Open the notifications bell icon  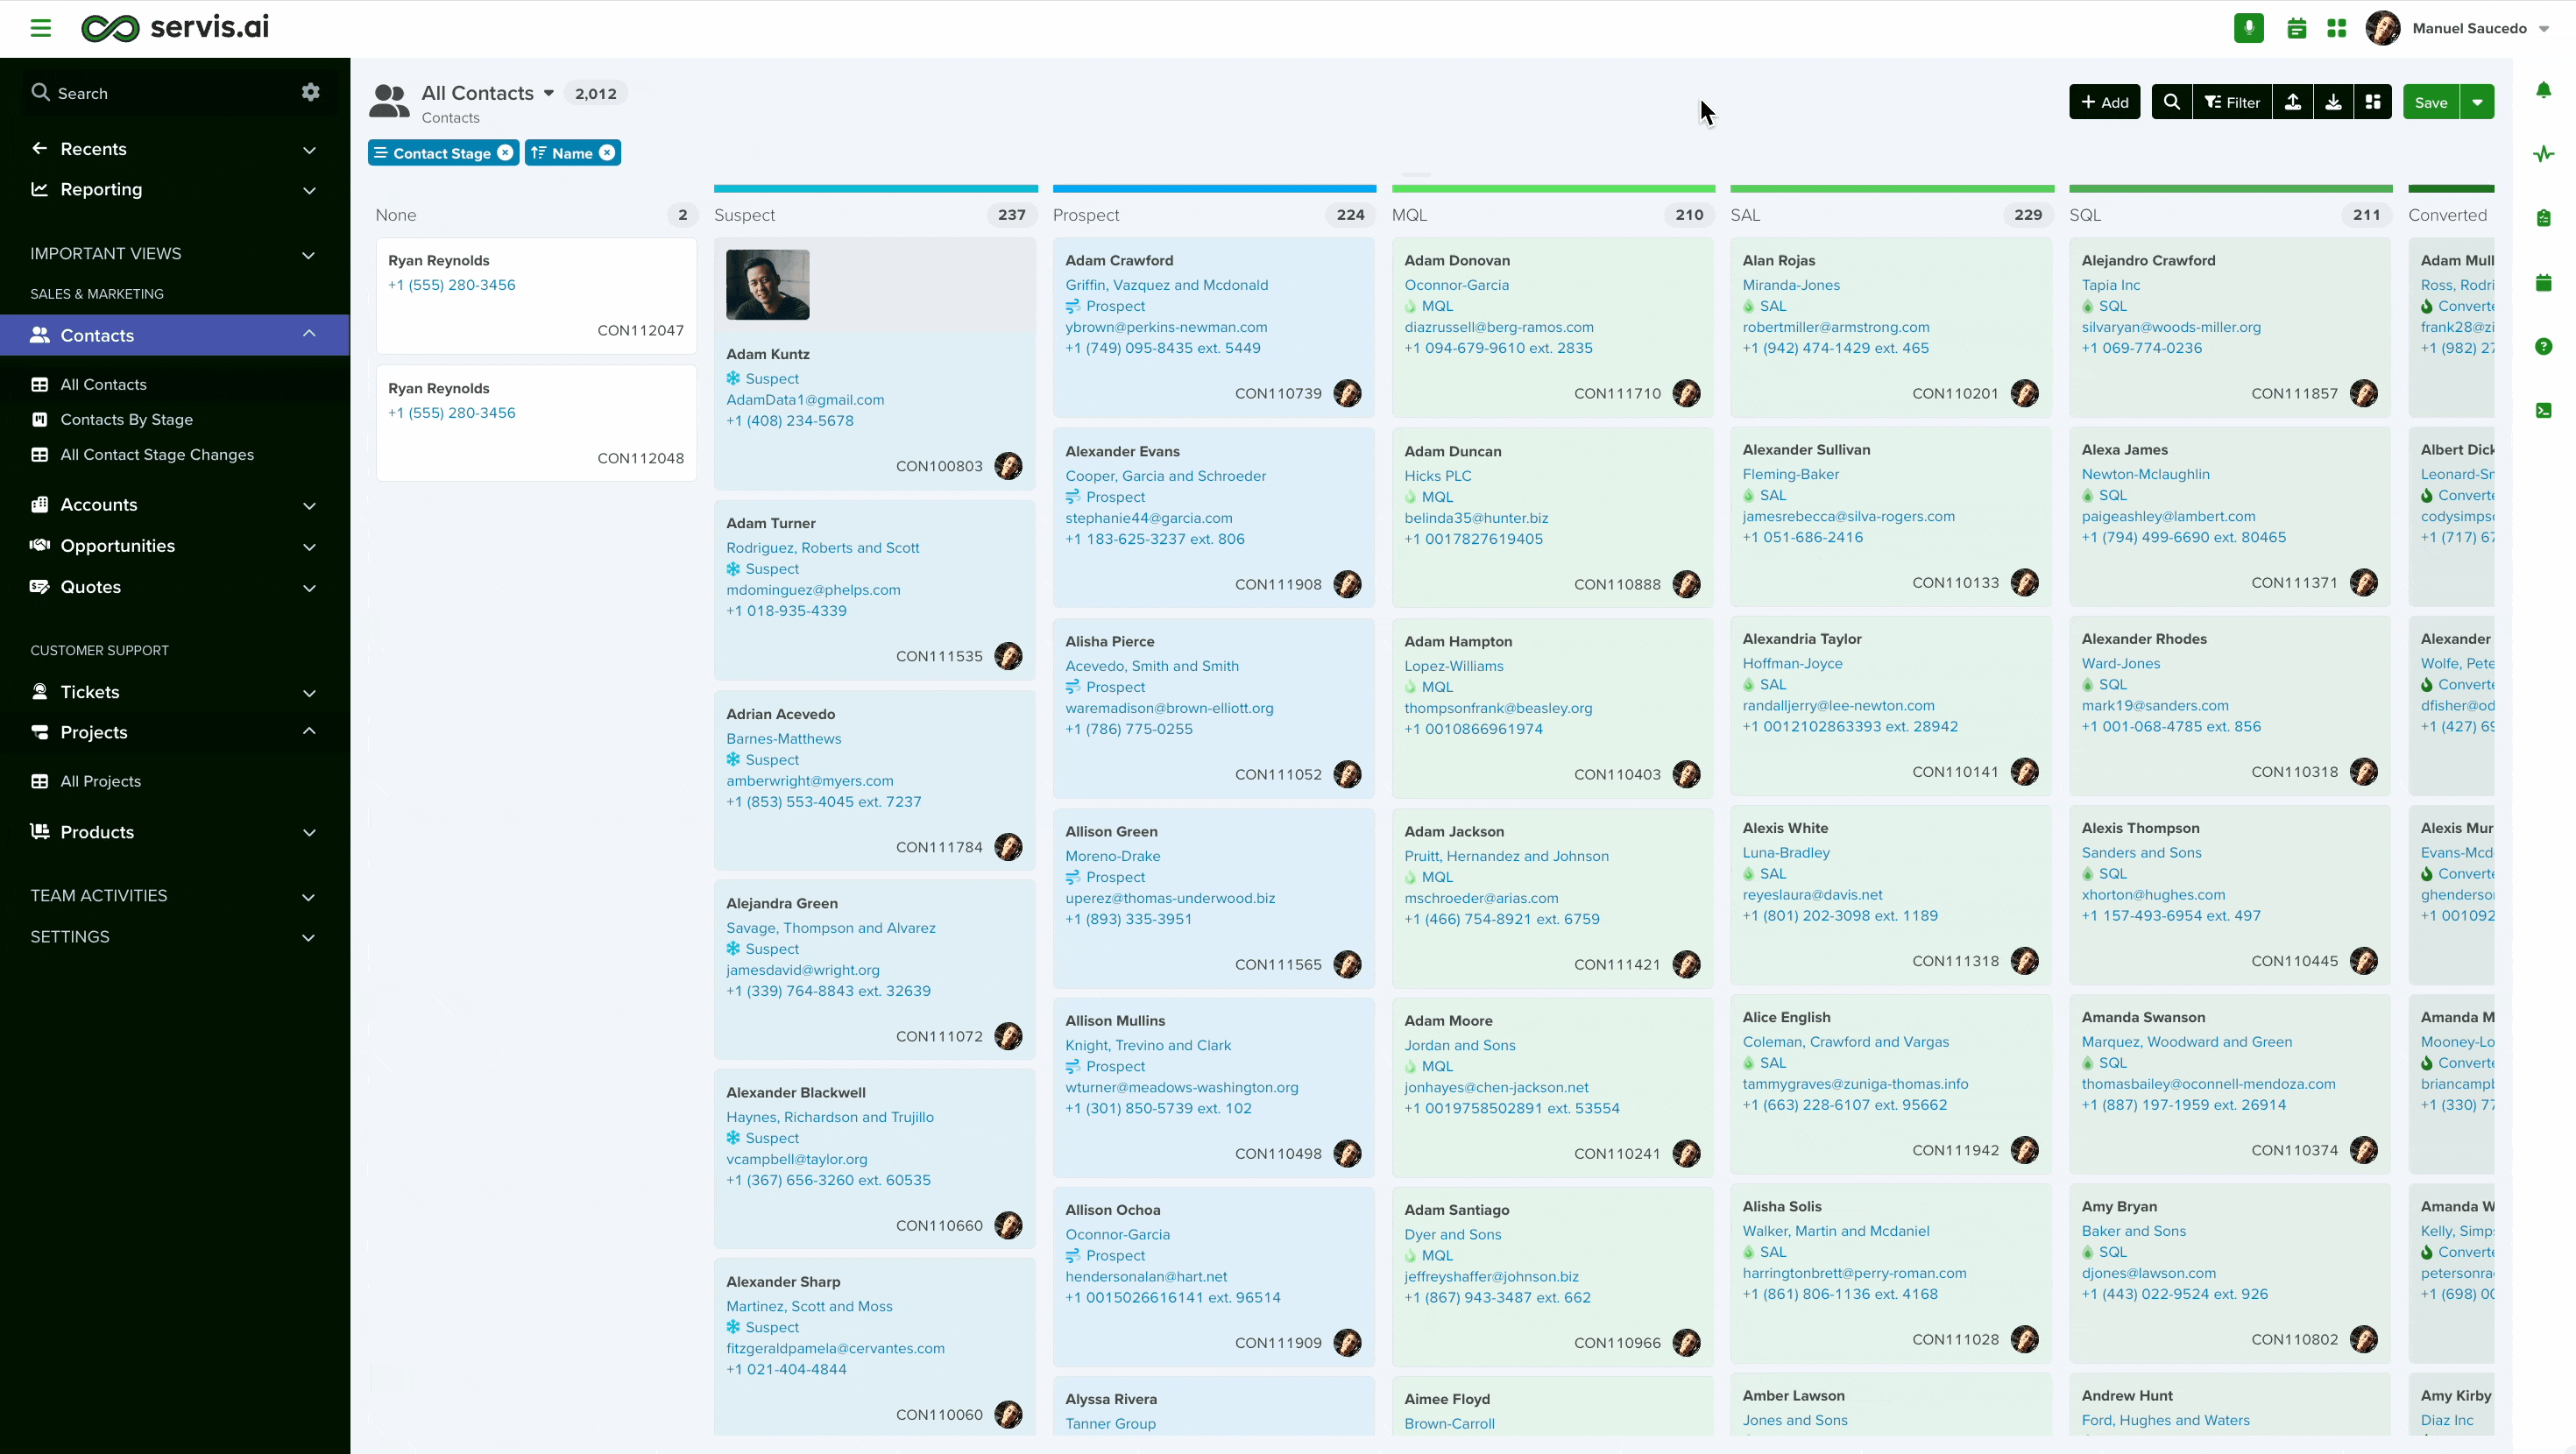pyautogui.click(x=2544, y=91)
